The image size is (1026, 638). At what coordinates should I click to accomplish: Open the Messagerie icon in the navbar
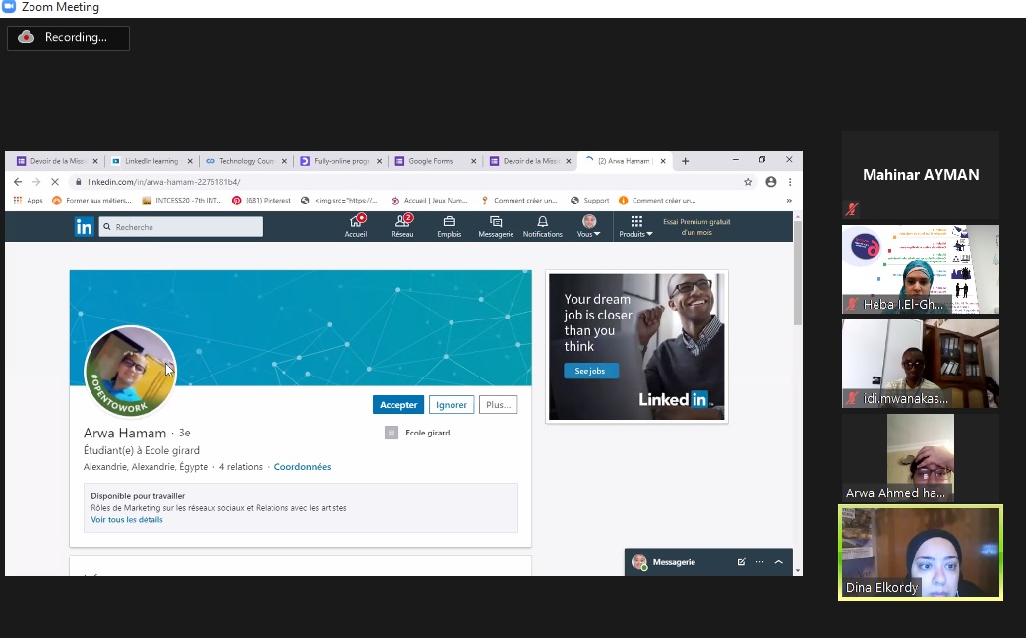[x=496, y=222]
